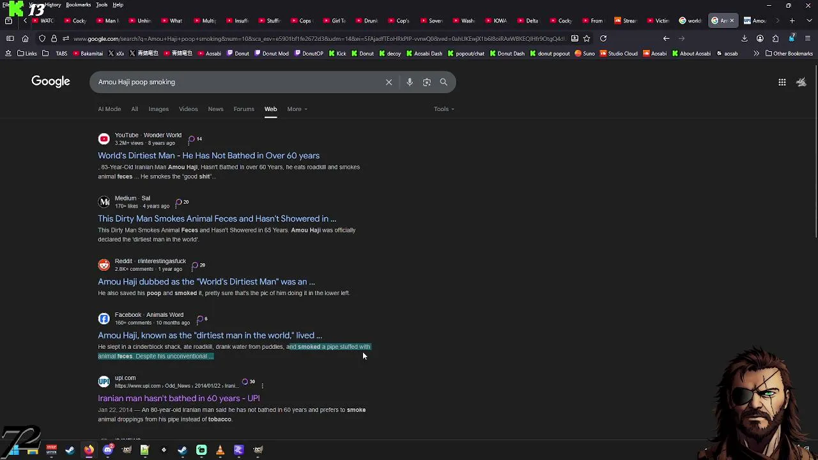Open the decoy bookmark

point(390,54)
